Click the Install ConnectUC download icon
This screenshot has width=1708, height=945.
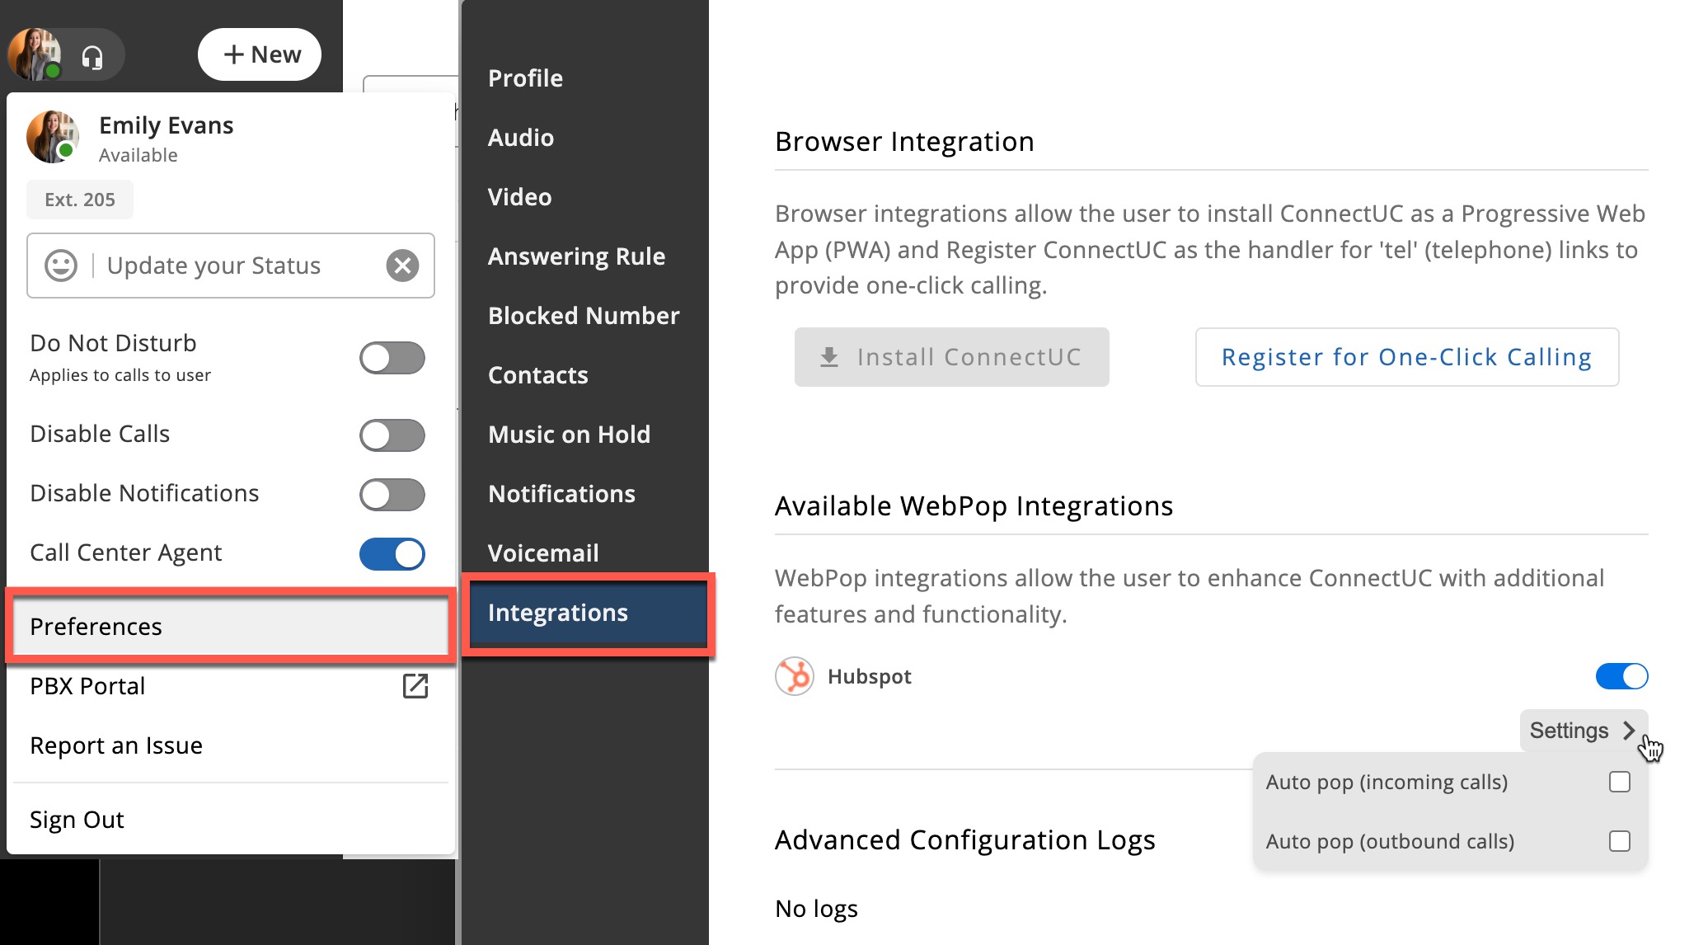829,357
